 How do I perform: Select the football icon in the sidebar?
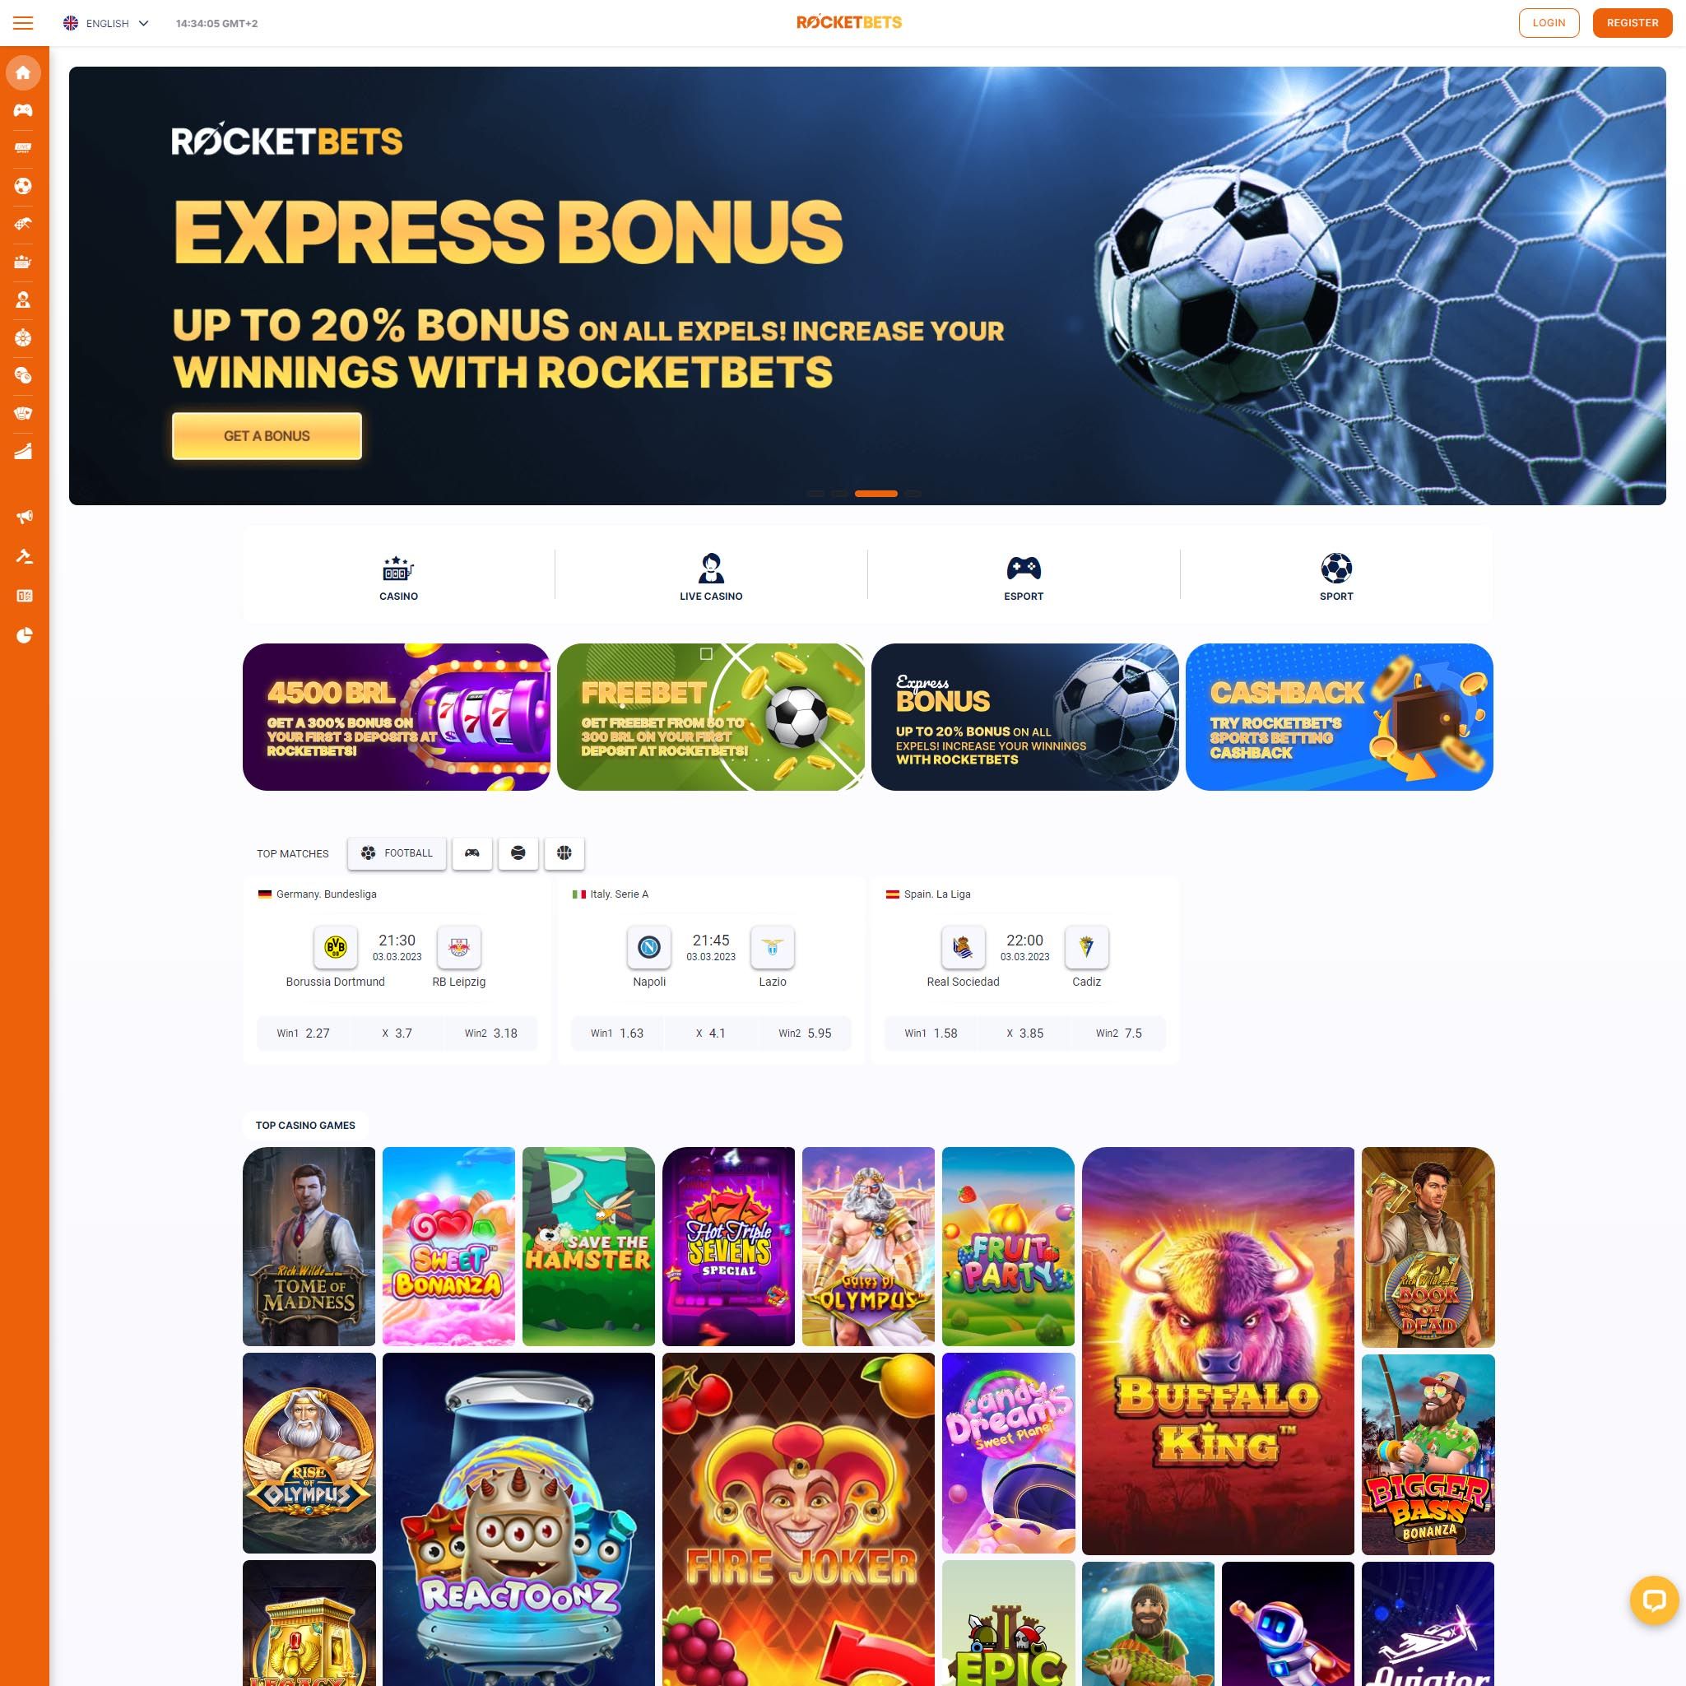24,186
